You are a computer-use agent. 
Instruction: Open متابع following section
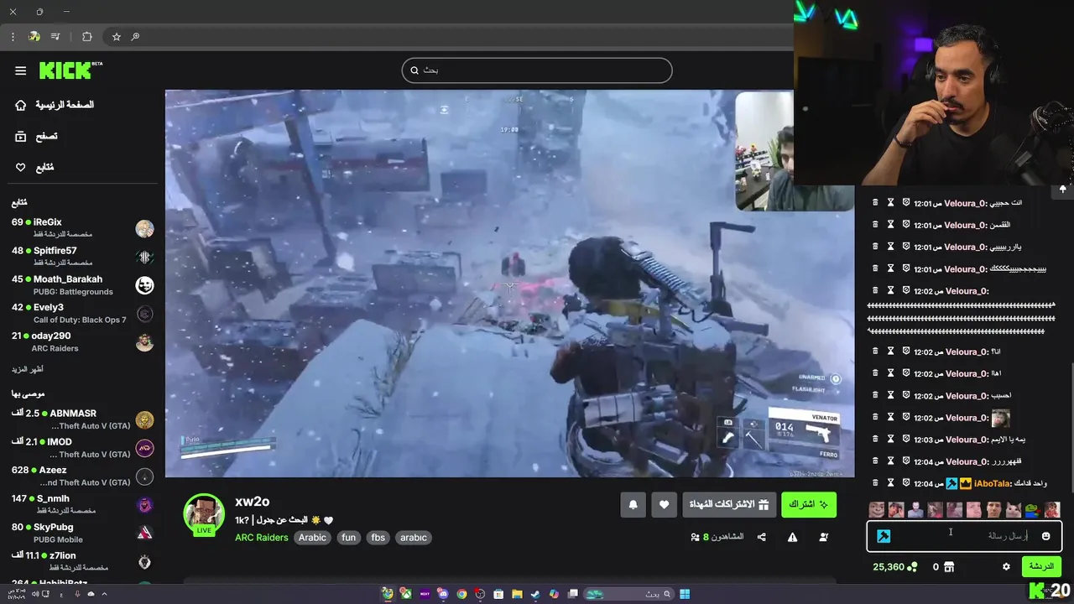pos(35,167)
